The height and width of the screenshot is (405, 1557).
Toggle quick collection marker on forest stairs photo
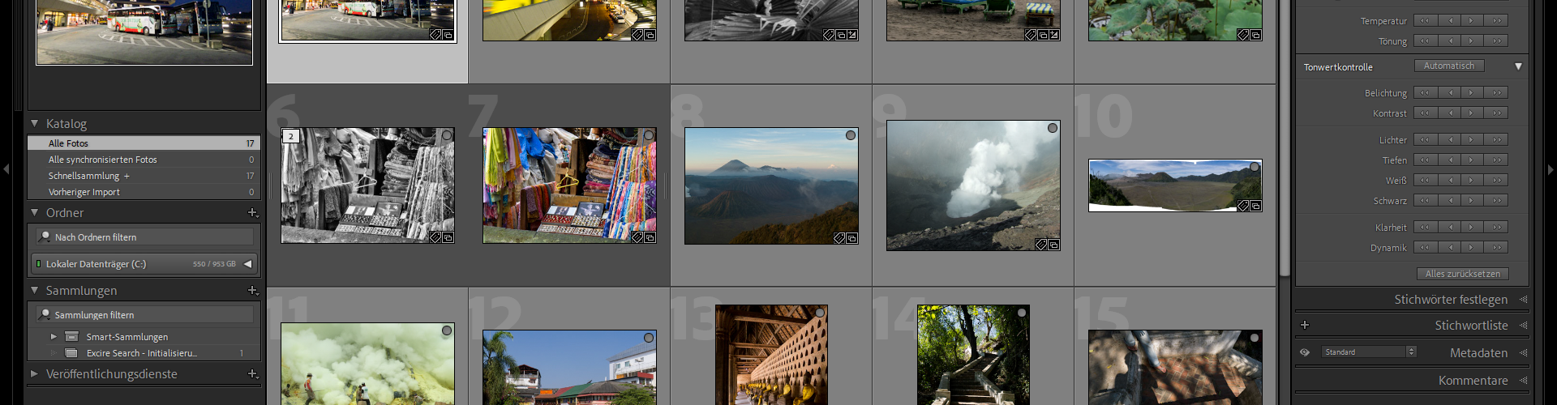coord(1022,313)
